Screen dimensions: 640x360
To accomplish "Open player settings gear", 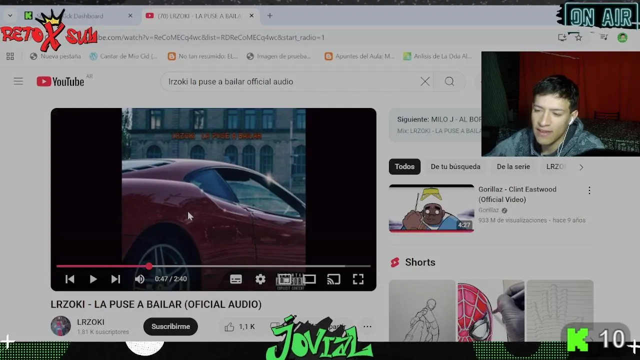I will click(x=260, y=279).
